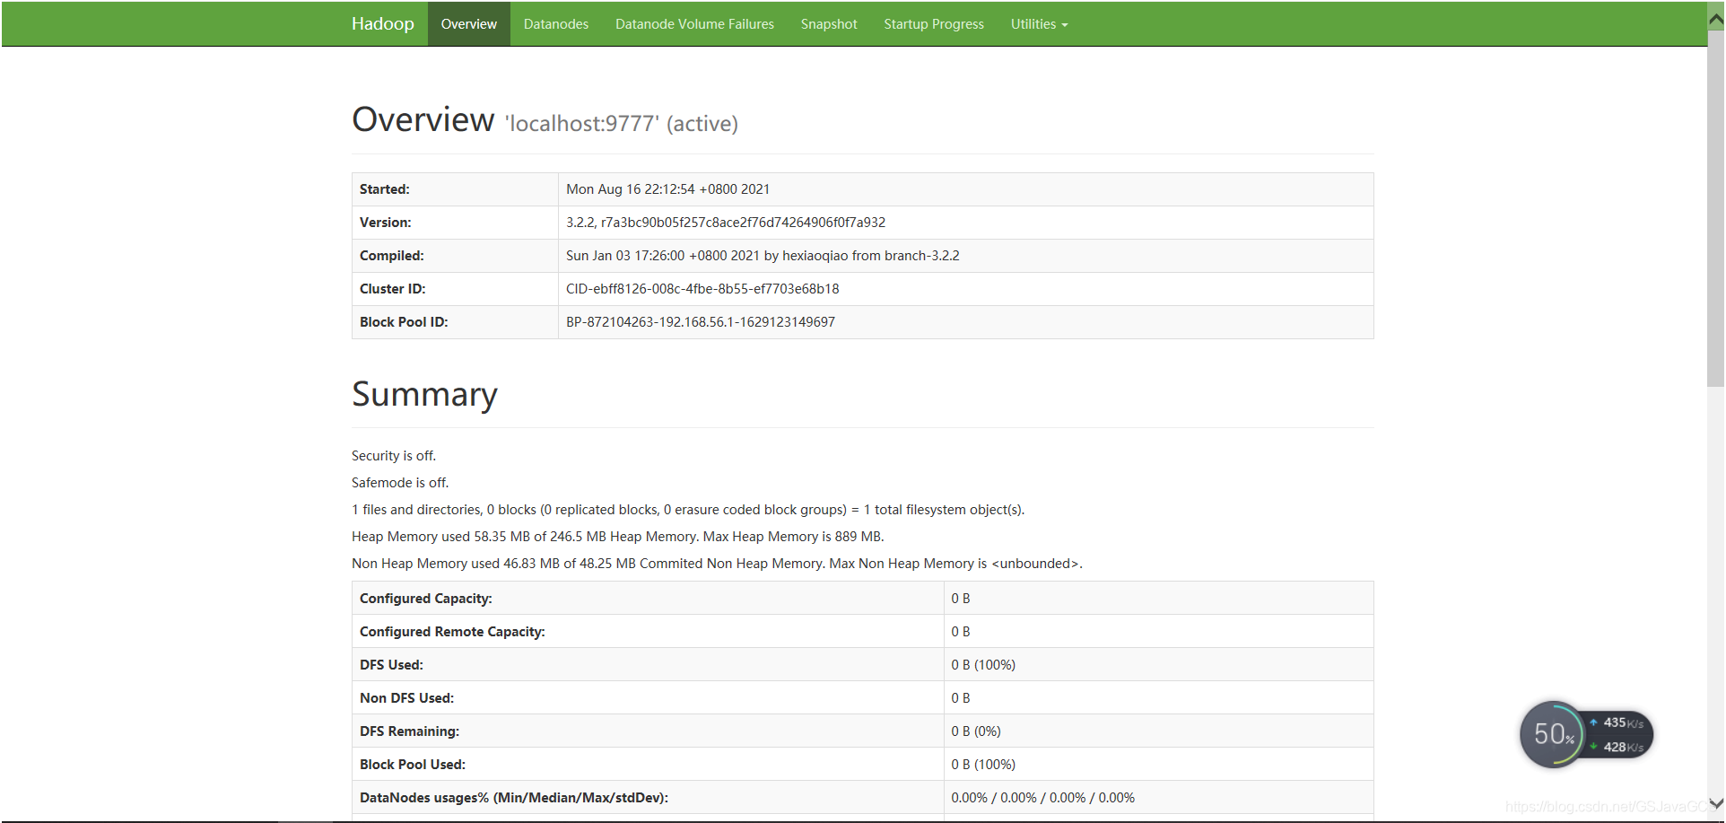Click the DataNodes usages% label
The image size is (1726, 823).
[514, 798]
